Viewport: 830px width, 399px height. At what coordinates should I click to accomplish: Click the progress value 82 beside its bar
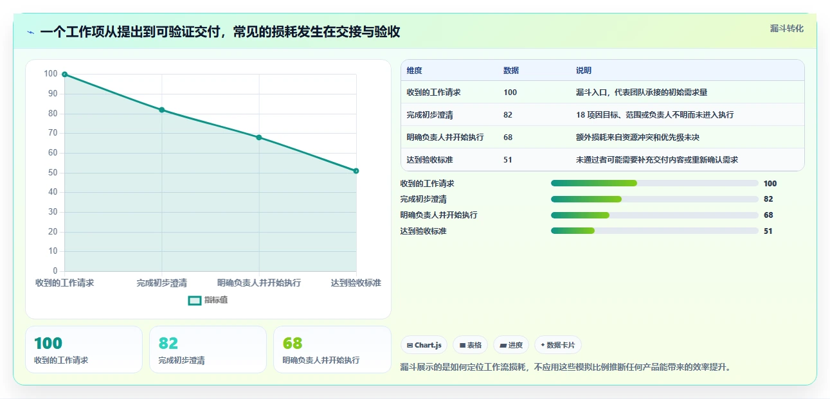tap(768, 199)
